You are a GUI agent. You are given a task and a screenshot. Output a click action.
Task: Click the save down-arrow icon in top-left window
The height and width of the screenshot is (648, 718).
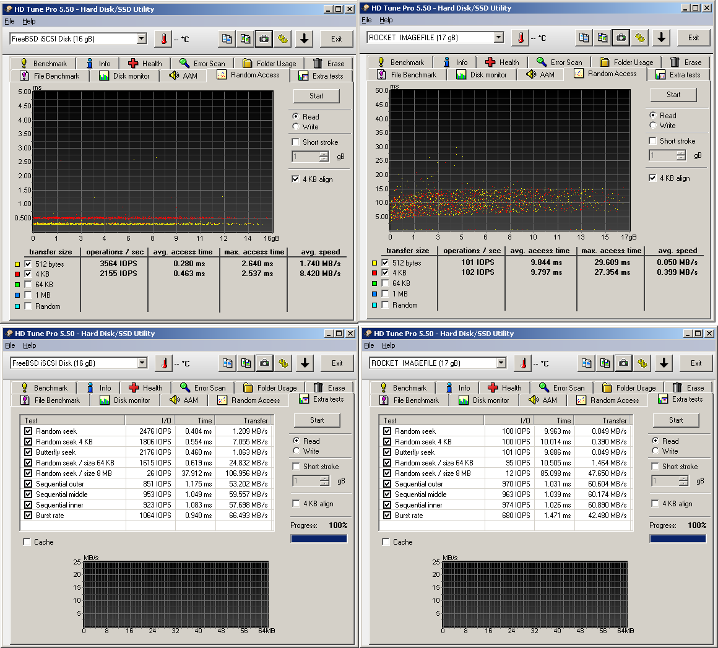tap(304, 39)
